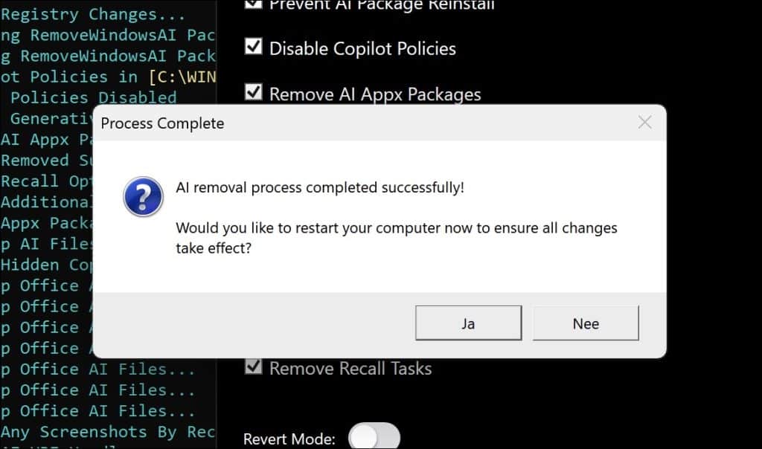This screenshot has width=762, height=449.
Task: Uncheck the Remove Recall Tasks checkbox
Action: click(254, 367)
